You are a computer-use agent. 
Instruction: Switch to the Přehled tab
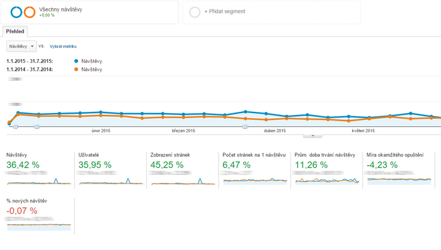15,31
